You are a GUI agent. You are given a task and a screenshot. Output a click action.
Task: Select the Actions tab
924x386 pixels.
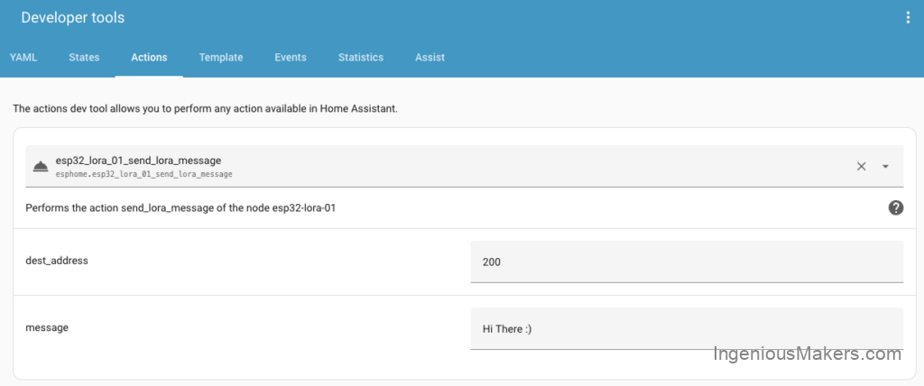pyautogui.click(x=149, y=57)
